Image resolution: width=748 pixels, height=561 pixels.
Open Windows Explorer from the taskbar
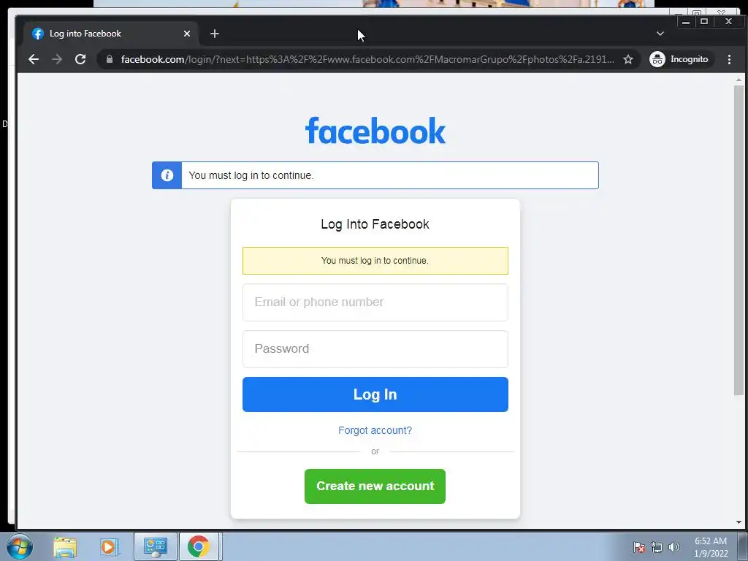[x=65, y=547]
